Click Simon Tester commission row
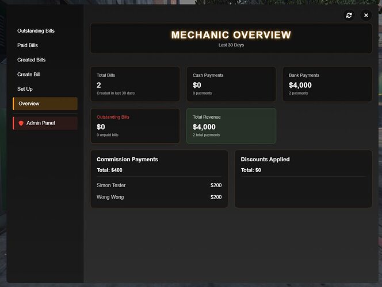 (x=159, y=185)
